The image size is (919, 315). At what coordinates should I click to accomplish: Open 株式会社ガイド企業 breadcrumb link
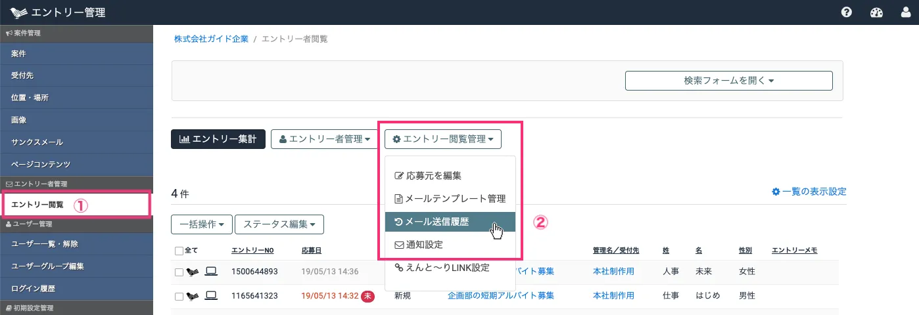click(x=211, y=39)
